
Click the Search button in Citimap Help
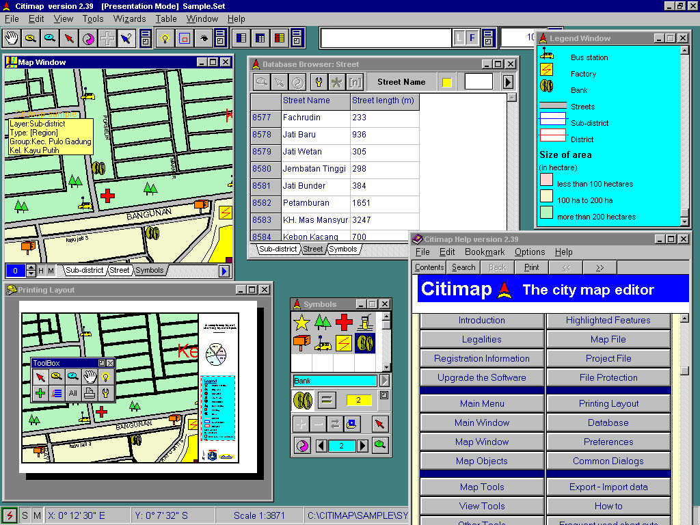pyautogui.click(x=463, y=267)
